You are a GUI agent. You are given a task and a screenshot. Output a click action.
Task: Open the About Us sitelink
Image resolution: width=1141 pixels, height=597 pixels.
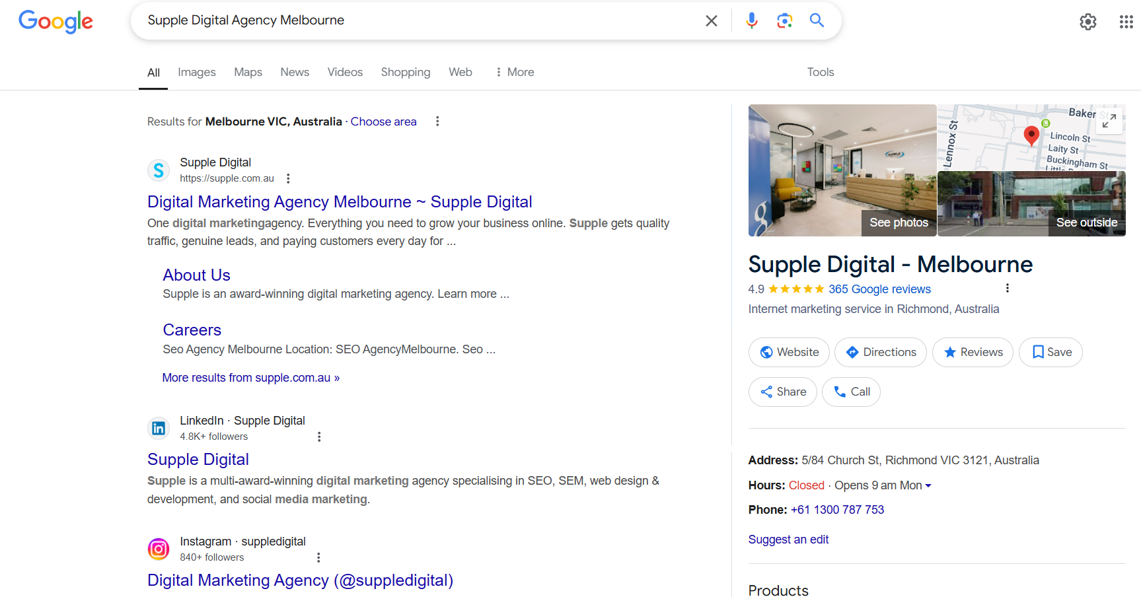point(197,275)
